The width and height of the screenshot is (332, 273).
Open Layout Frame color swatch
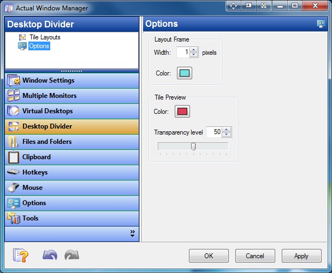[185, 73]
